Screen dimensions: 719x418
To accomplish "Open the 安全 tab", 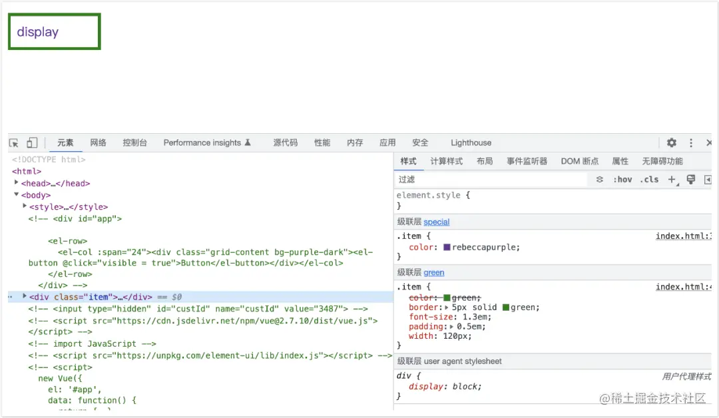I will coord(420,142).
